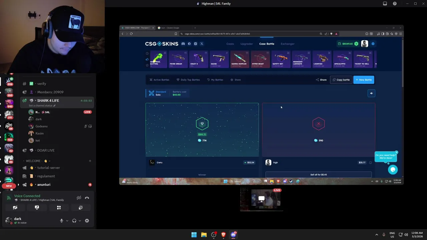Click the live chat support bubble

(x=393, y=170)
